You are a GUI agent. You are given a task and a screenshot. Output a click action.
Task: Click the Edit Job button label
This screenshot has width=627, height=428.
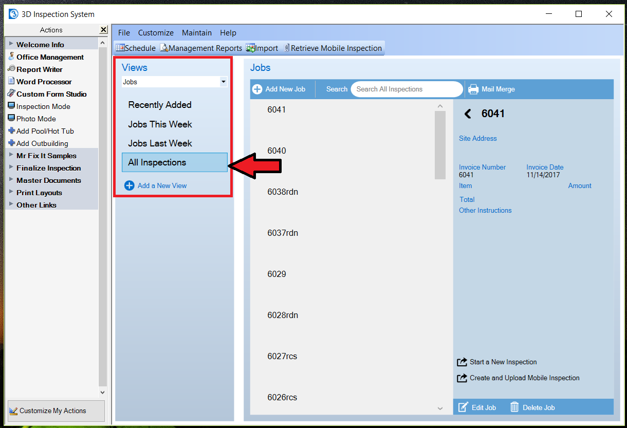tap(484, 407)
